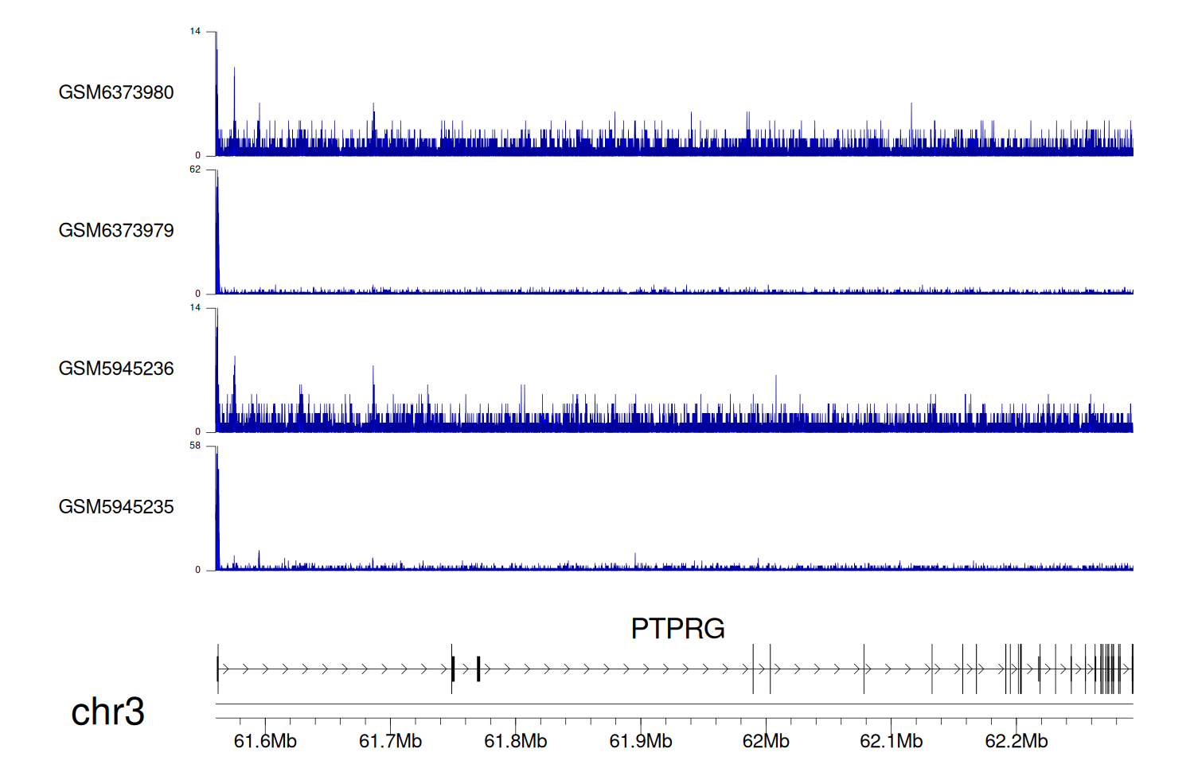Click the GSM5945236 track label
This screenshot has width=1194, height=780.
tap(116, 369)
